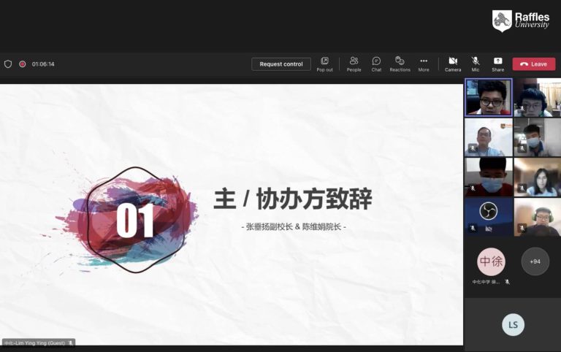Expand the More options menu
This screenshot has width=561, height=352.
[x=424, y=64]
